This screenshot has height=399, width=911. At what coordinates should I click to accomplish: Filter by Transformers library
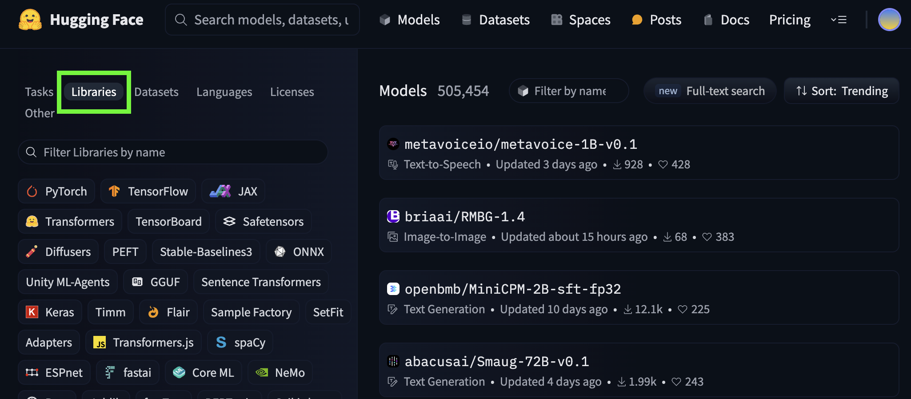(x=70, y=222)
